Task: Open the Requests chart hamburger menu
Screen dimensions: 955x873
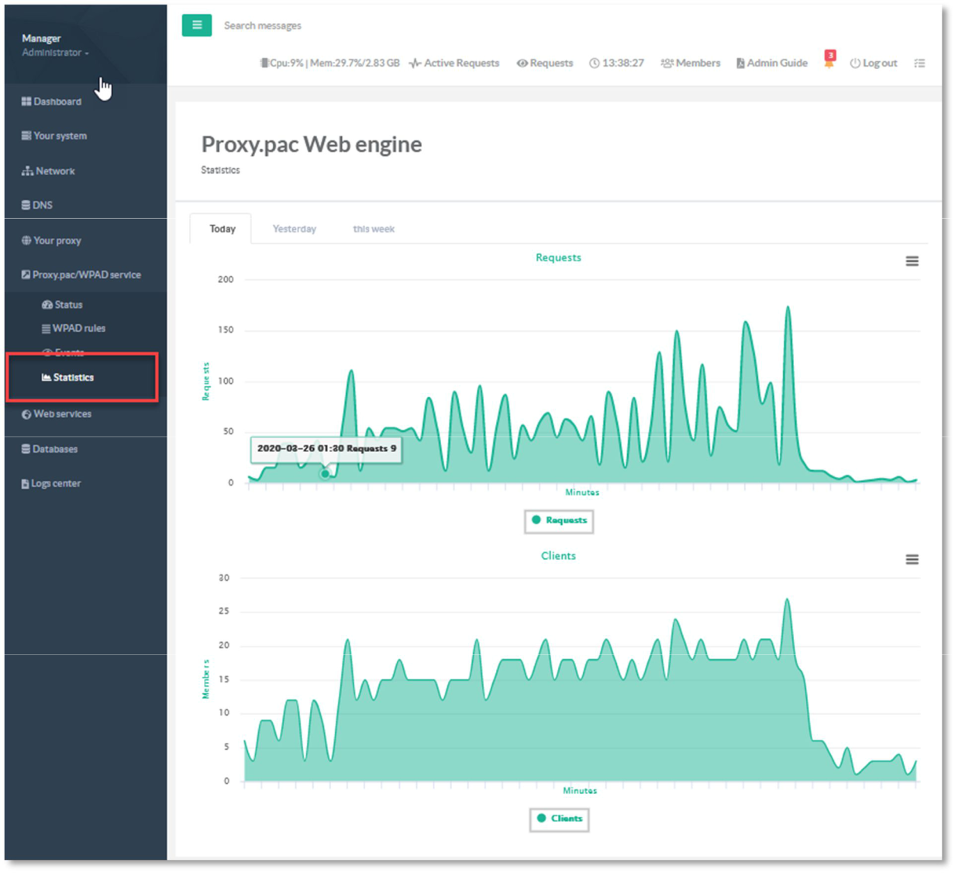Action: 912,261
